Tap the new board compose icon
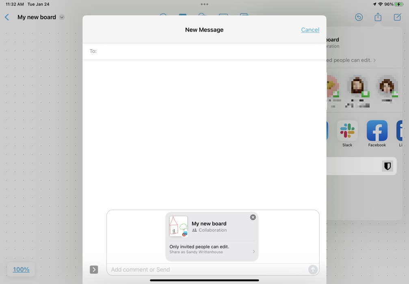 396,17
